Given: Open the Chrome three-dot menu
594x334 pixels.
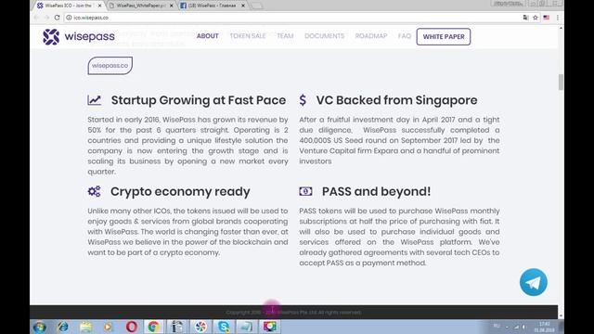Looking at the screenshot, I should [x=558, y=18].
